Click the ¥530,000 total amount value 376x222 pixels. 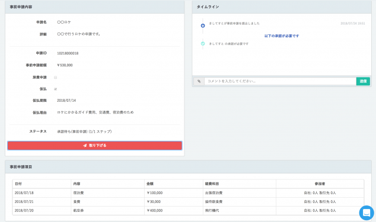(x=65, y=65)
